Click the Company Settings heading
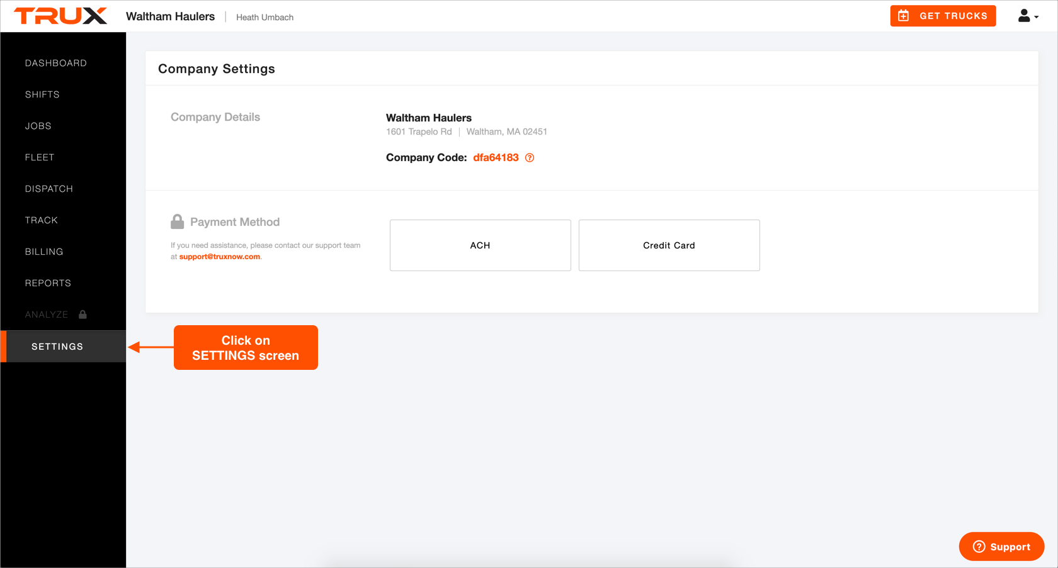Image resolution: width=1058 pixels, height=568 pixels. (x=217, y=69)
